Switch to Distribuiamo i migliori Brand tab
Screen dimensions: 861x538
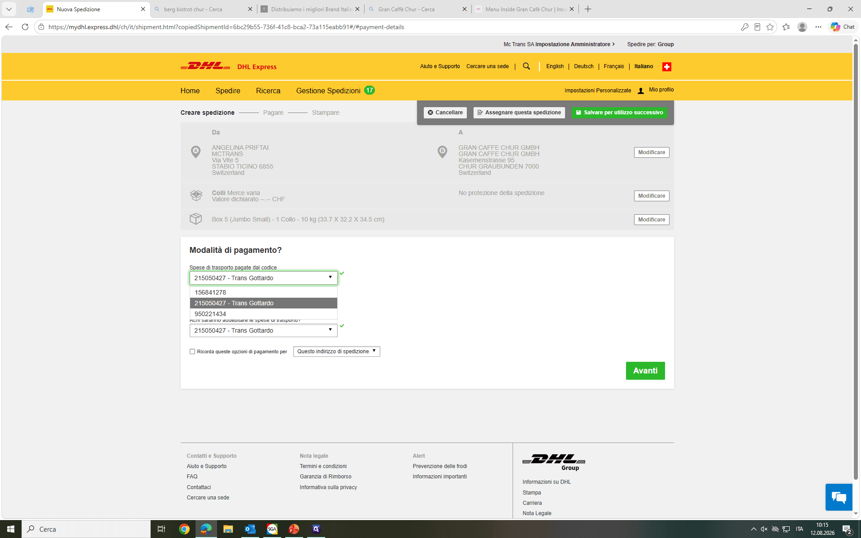(309, 9)
